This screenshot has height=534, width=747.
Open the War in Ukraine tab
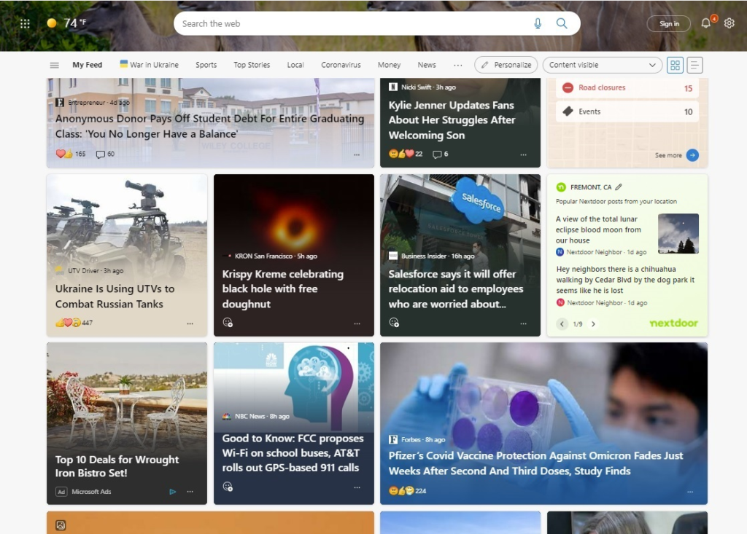tap(149, 65)
